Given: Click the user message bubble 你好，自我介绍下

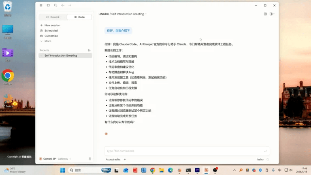Looking at the screenshot, I should (118, 30).
